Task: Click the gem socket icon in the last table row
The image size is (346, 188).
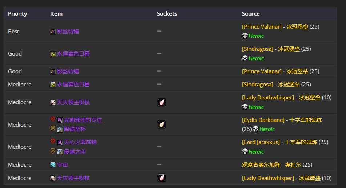Action: (x=161, y=178)
